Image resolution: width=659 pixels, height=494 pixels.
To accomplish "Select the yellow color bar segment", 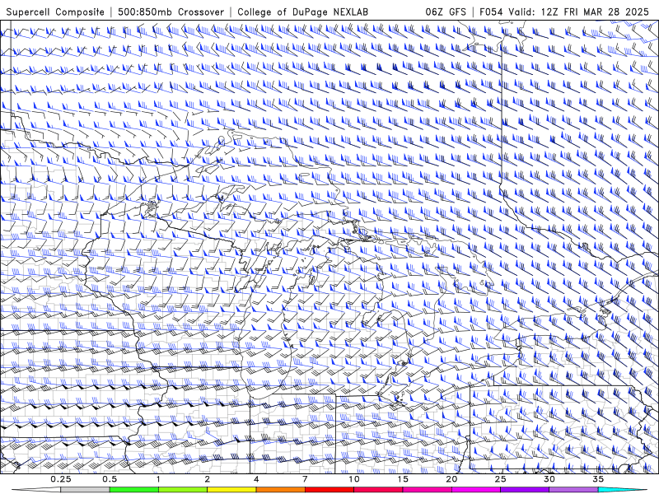I will point(231,490).
